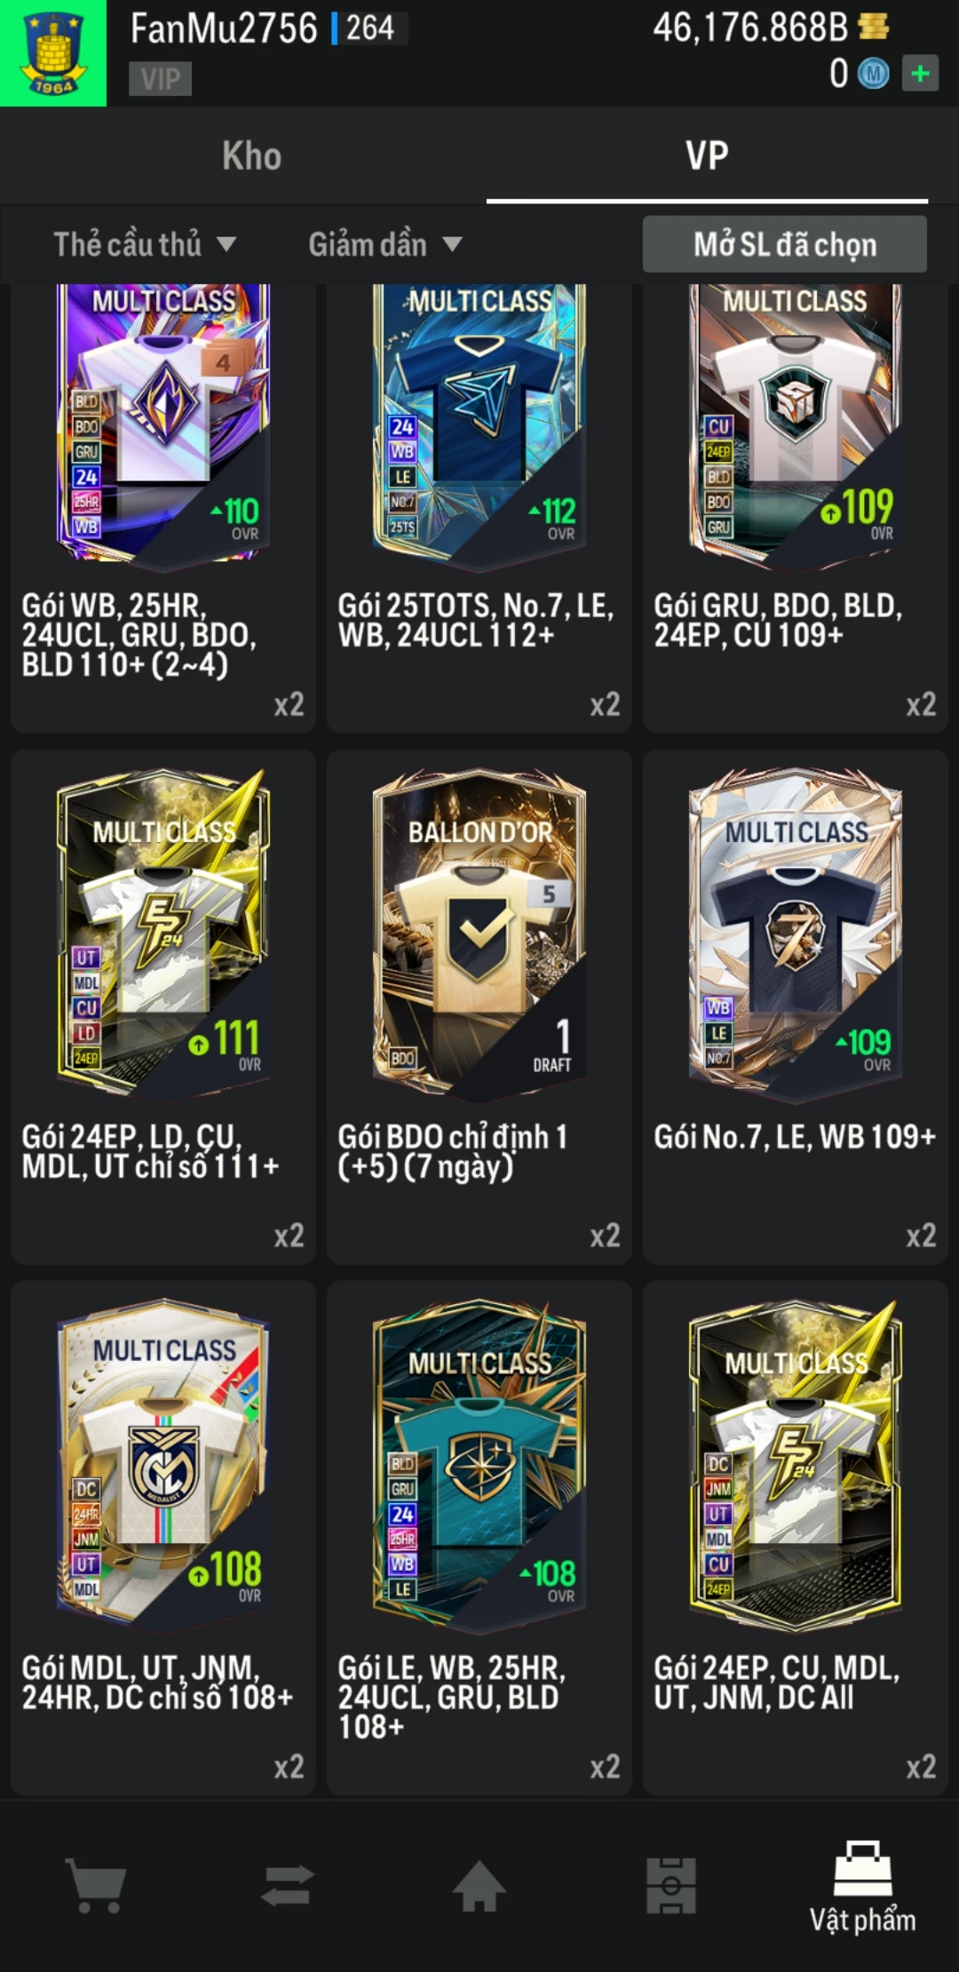Expand the Giảm dần sort dropdown
The height and width of the screenshot is (1972, 959).
coord(385,244)
